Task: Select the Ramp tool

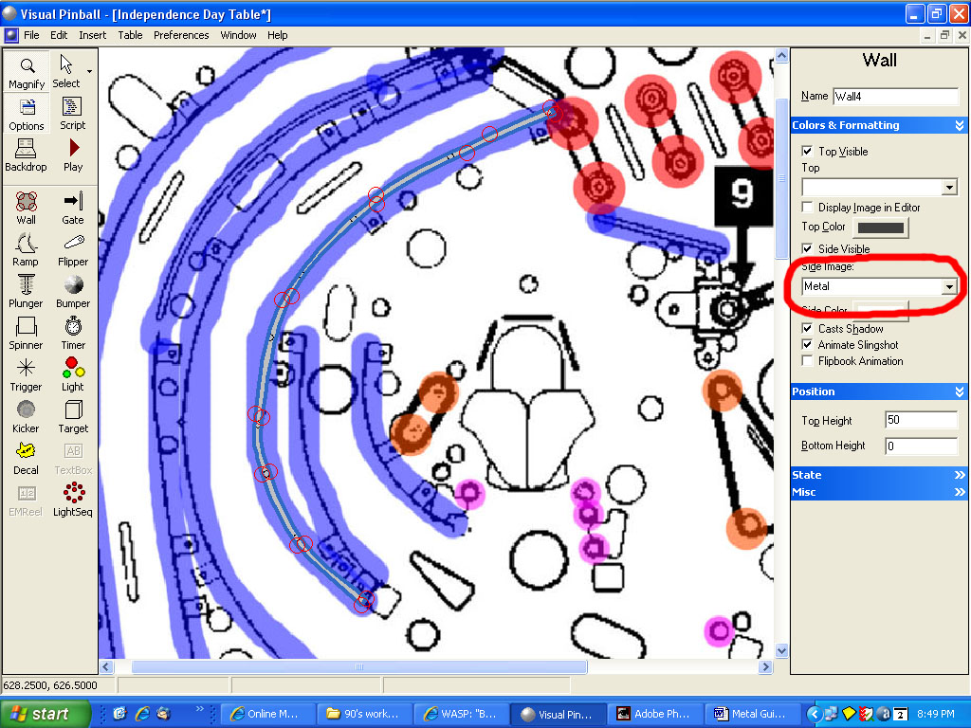Action: (27, 249)
